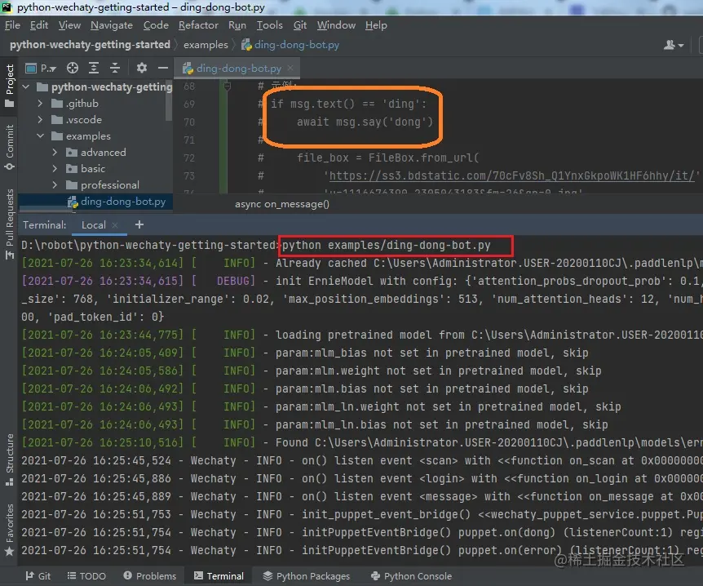Screen dimensions: 703x586
Task: Open the Project panel settings gear
Action: pyautogui.click(x=141, y=68)
